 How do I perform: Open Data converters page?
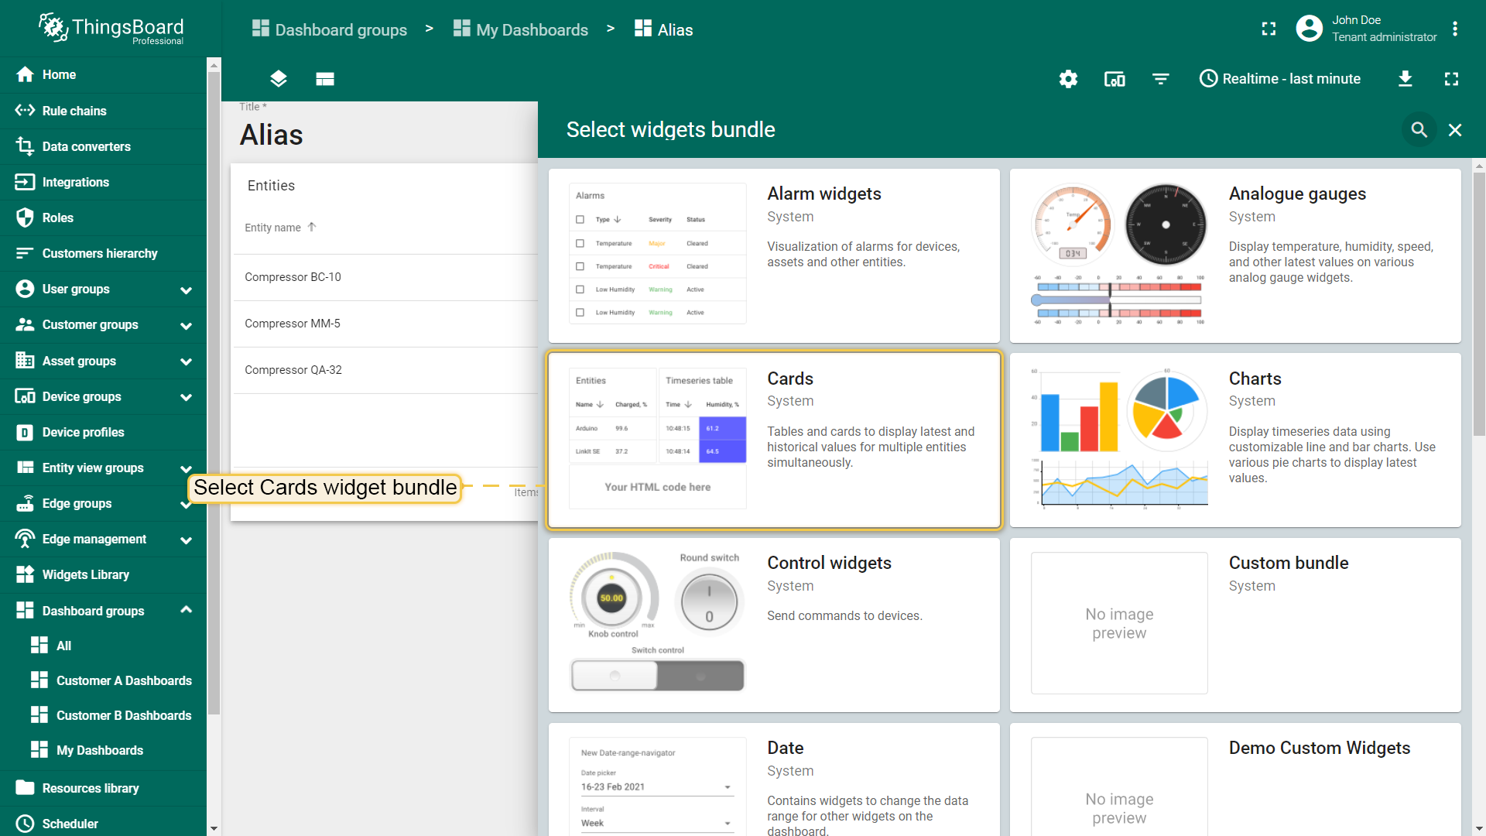(103, 146)
